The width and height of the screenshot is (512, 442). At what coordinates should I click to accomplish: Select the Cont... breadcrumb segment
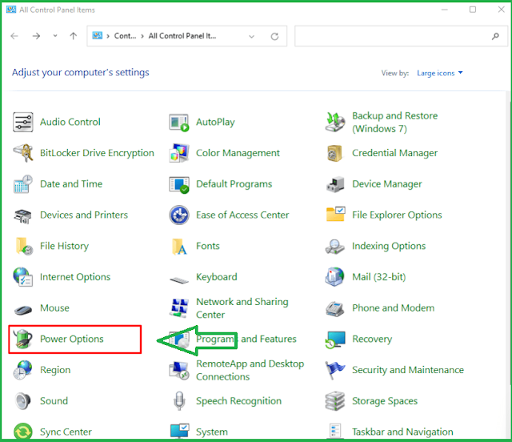(x=125, y=36)
